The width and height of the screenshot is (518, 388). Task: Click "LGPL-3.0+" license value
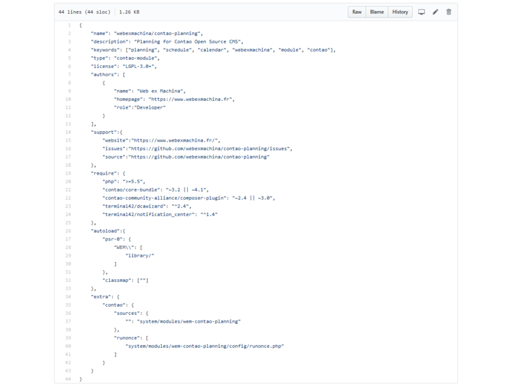tap(139, 67)
